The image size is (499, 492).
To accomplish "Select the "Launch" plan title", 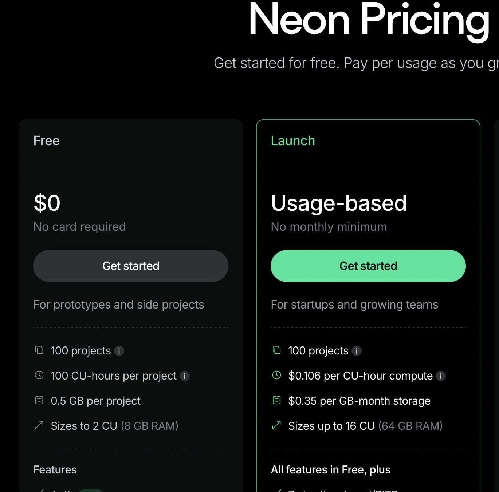I will point(293,140).
